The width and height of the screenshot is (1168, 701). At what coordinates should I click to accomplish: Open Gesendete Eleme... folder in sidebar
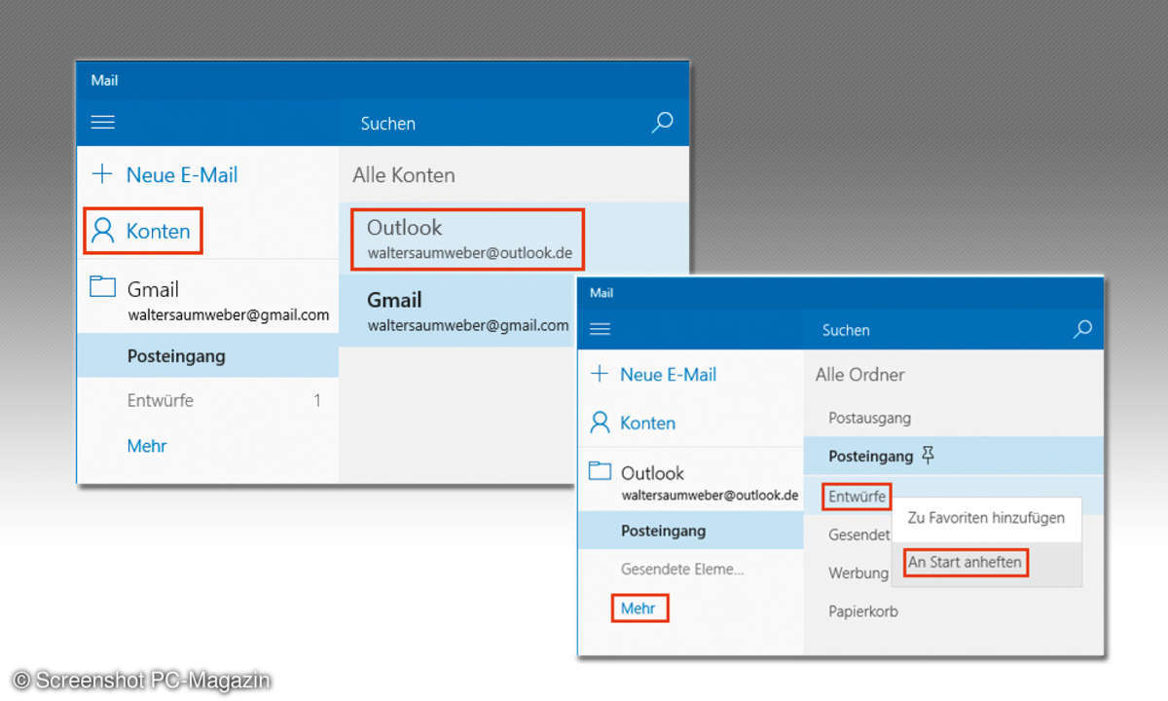point(691,570)
